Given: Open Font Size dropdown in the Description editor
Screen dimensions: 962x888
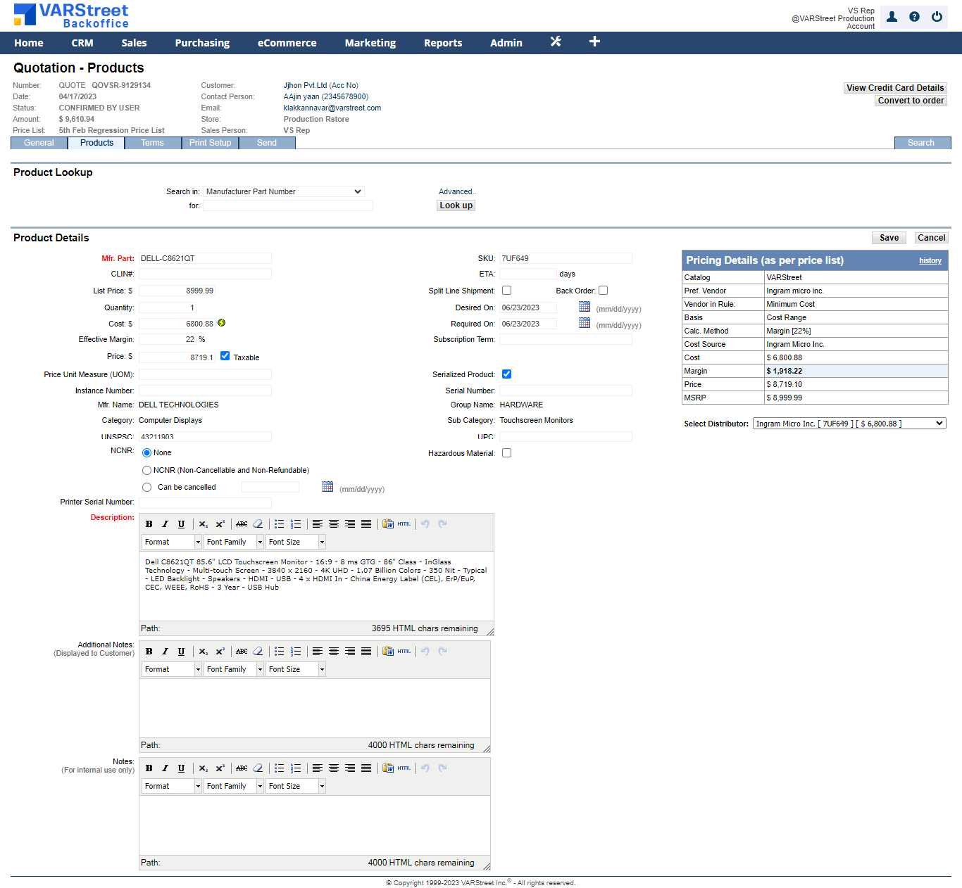Looking at the screenshot, I should coord(296,542).
